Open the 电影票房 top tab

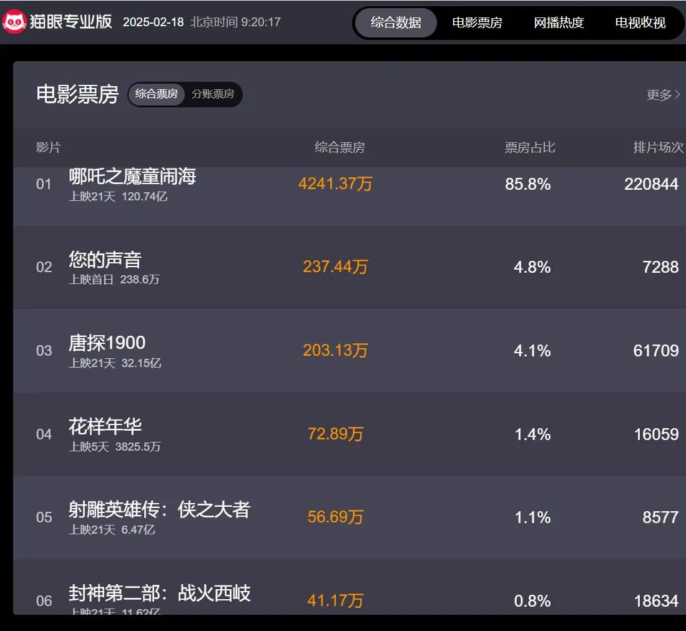477,23
